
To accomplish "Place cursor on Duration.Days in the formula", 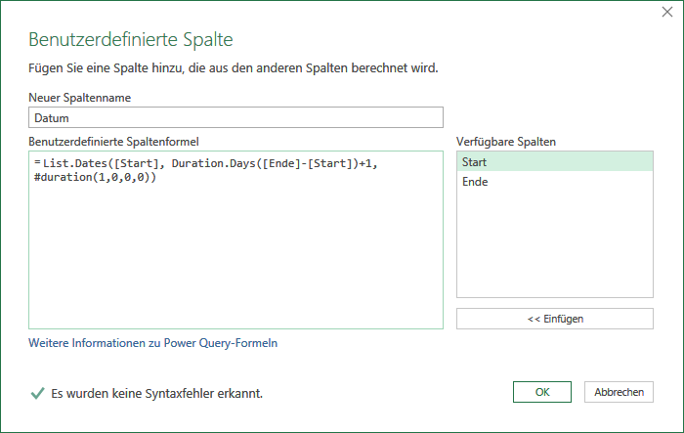I will [x=213, y=163].
